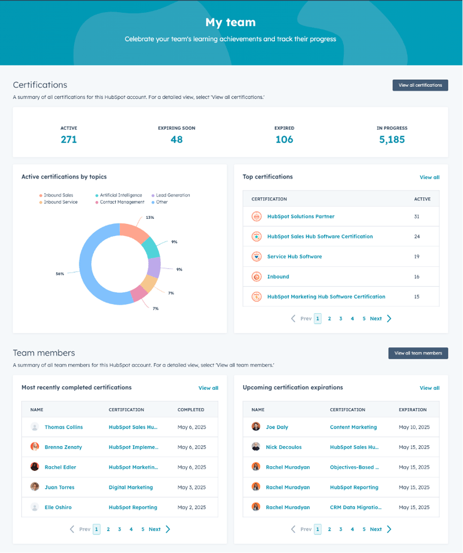This screenshot has height=553, width=463.
Task: Click the next-page chevron under Top certifications
Action: [x=389, y=318]
